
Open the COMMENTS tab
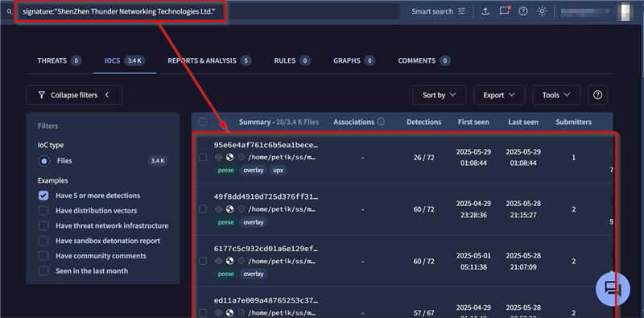click(424, 61)
